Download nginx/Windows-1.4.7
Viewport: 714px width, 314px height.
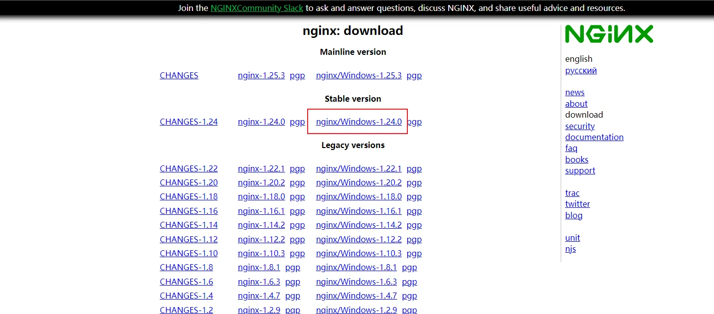click(356, 296)
